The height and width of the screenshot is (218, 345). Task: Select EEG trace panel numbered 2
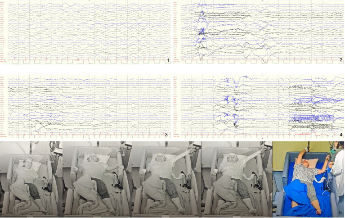[x=259, y=32]
